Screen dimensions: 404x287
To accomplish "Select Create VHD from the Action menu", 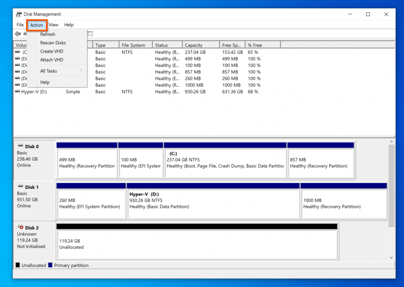I will point(51,51).
